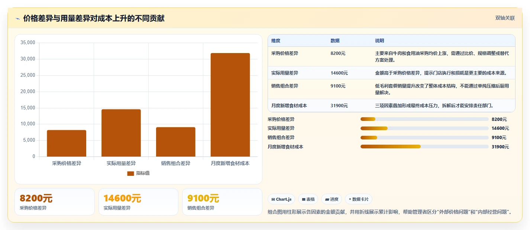Click the 采购价格差异 progress bar

tap(424, 119)
